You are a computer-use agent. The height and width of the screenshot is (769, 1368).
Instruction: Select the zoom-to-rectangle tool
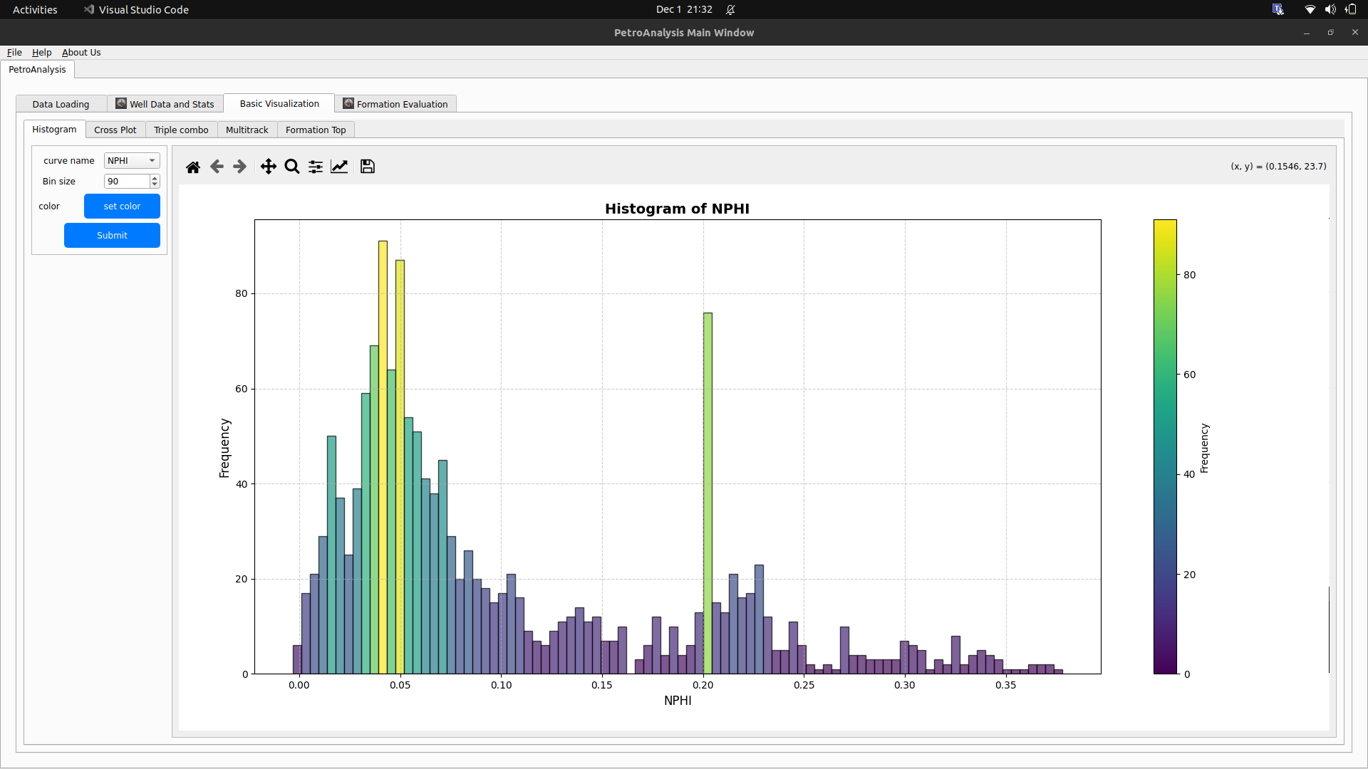point(291,167)
